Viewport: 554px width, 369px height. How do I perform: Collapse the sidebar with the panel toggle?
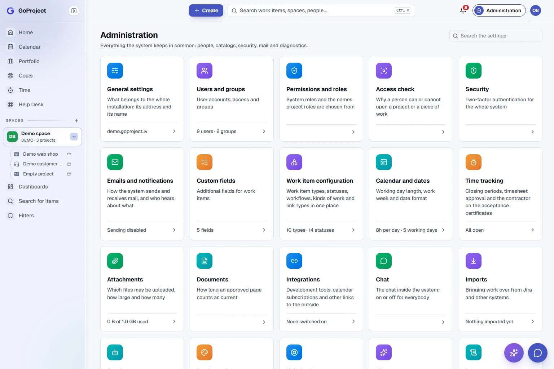pos(74,11)
